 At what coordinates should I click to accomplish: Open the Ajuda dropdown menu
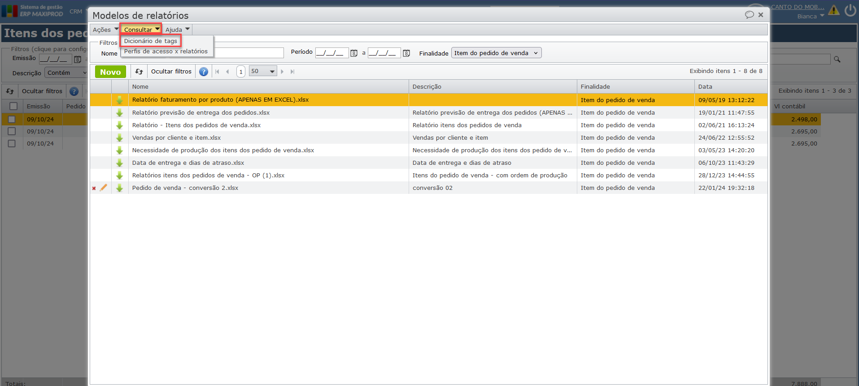point(178,30)
